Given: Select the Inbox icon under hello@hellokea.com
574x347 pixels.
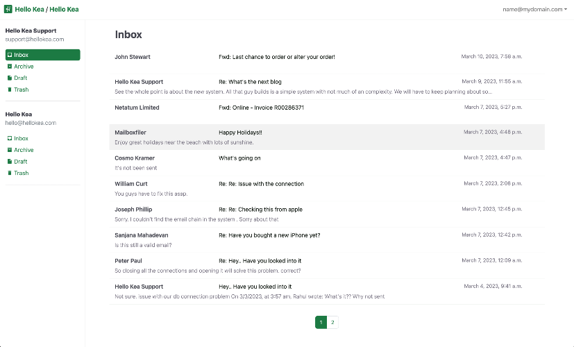Looking at the screenshot, I should [x=10, y=138].
